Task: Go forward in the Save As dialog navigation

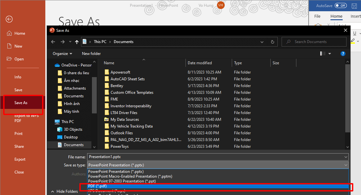Action: [63, 42]
